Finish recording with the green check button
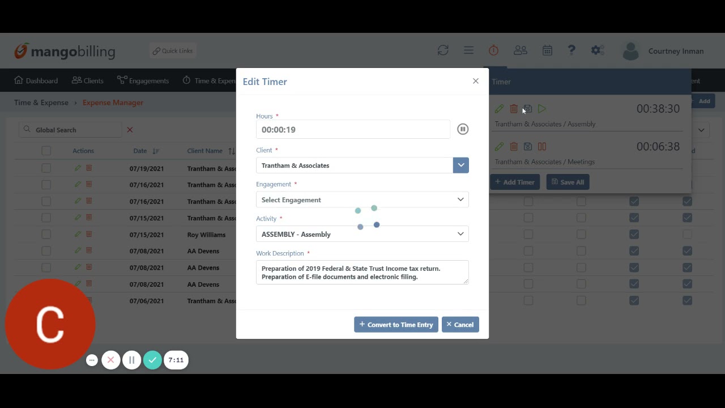 [x=152, y=360]
